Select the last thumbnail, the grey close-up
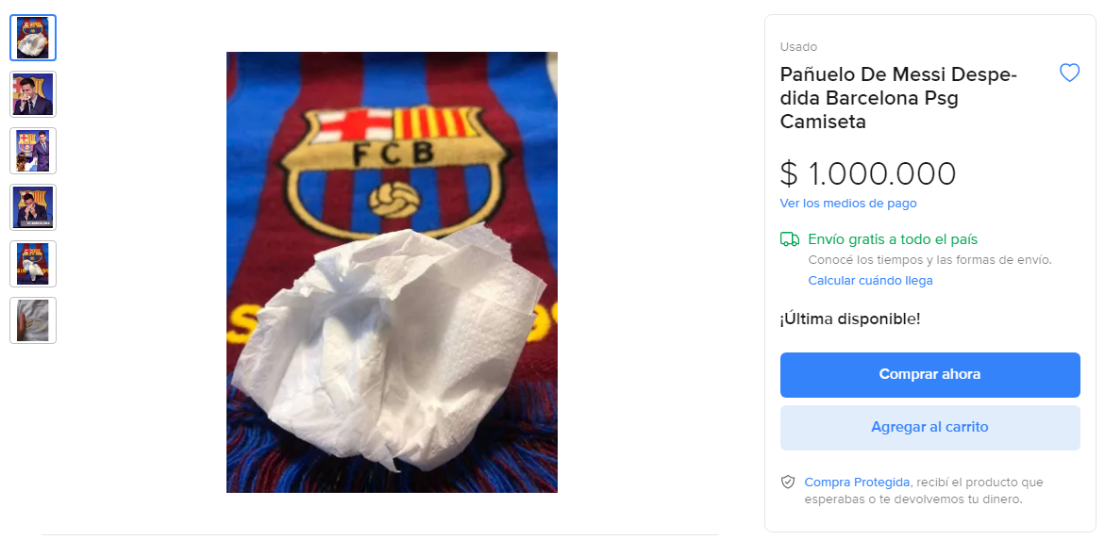The width and height of the screenshot is (1105, 540). [x=33, y=320]
